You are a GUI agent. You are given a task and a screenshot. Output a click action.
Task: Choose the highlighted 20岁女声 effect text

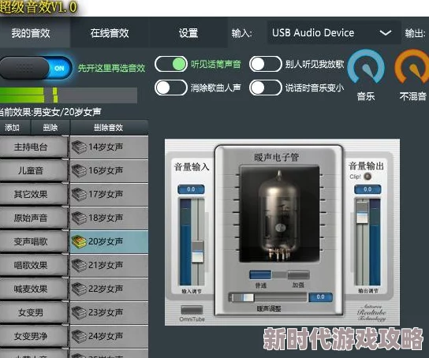[106, 241]
